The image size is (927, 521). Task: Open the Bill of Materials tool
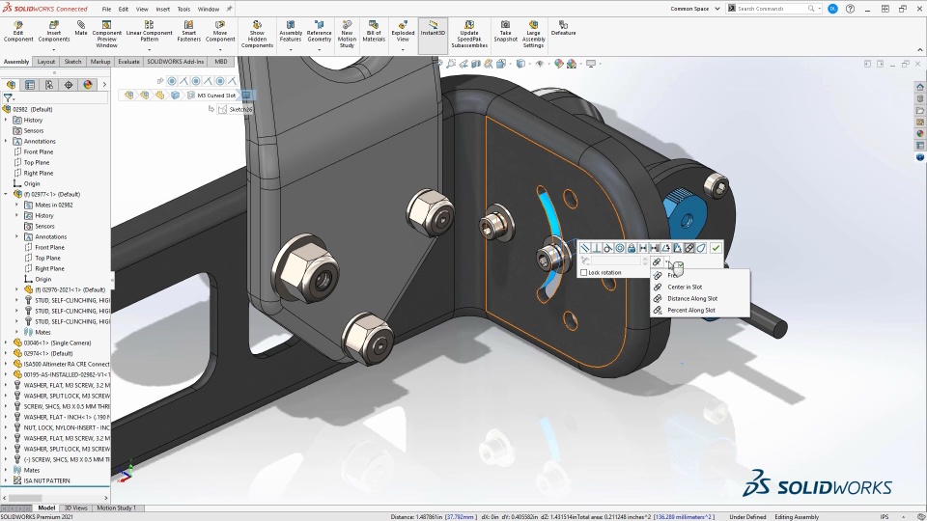374,28
